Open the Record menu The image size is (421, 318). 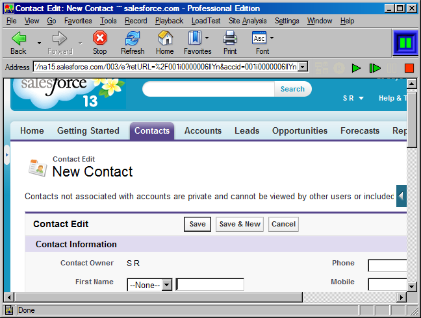(x=136, y=21)
